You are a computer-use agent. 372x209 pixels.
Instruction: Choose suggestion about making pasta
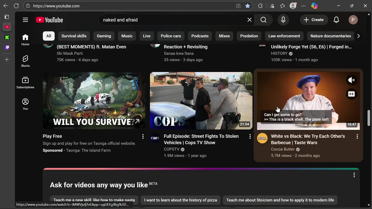(x=94, y=200)
